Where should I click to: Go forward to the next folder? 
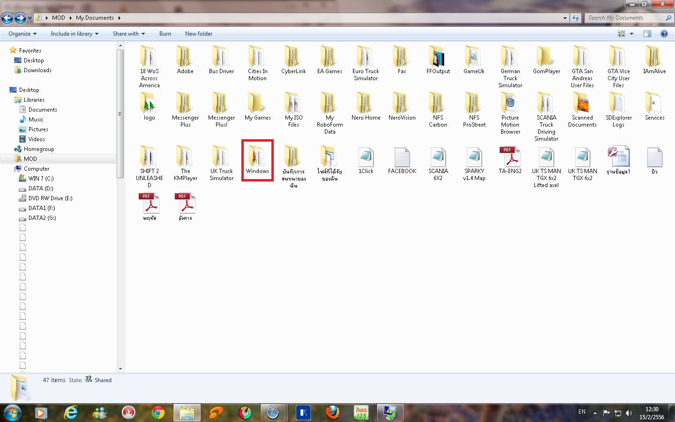[x=20, y=18]
